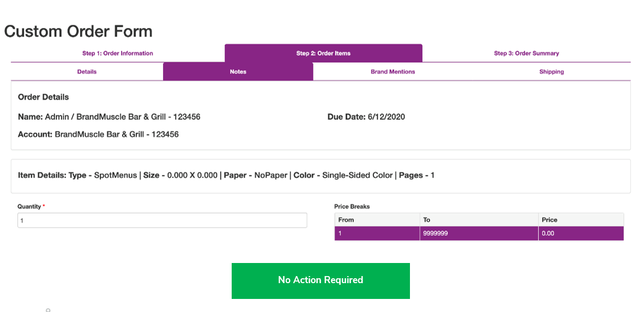Click the Account: BrandMuscle Bar & Grill line
The width and height of the screenshot is (640, 312).
pyautogui.click(x=98, y=134)
